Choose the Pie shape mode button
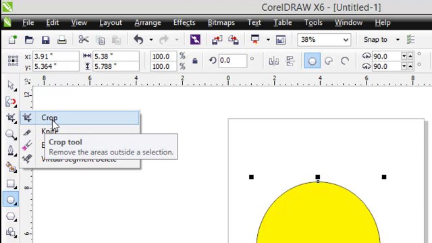This screenshot has width=432, height=243. 329,61
